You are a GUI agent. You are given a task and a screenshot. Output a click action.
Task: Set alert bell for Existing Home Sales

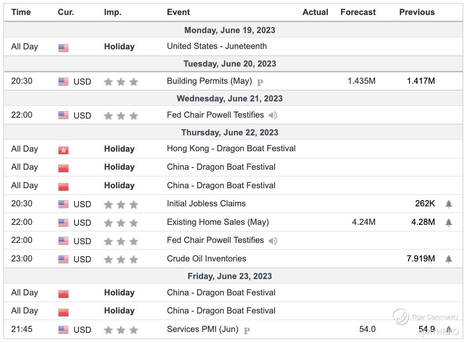coord(449,223)
